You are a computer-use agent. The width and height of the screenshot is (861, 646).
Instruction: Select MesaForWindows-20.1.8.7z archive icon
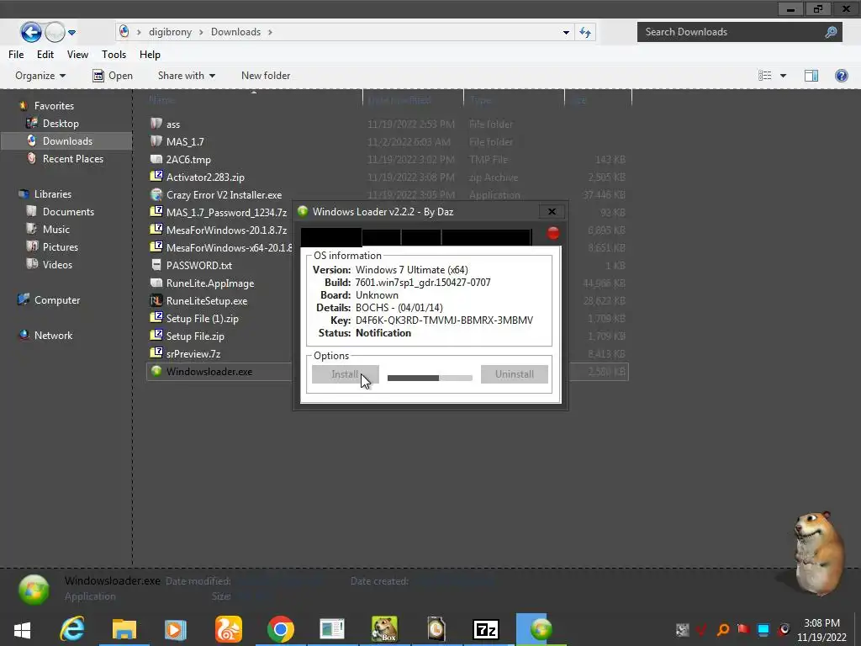click(156, 230)
